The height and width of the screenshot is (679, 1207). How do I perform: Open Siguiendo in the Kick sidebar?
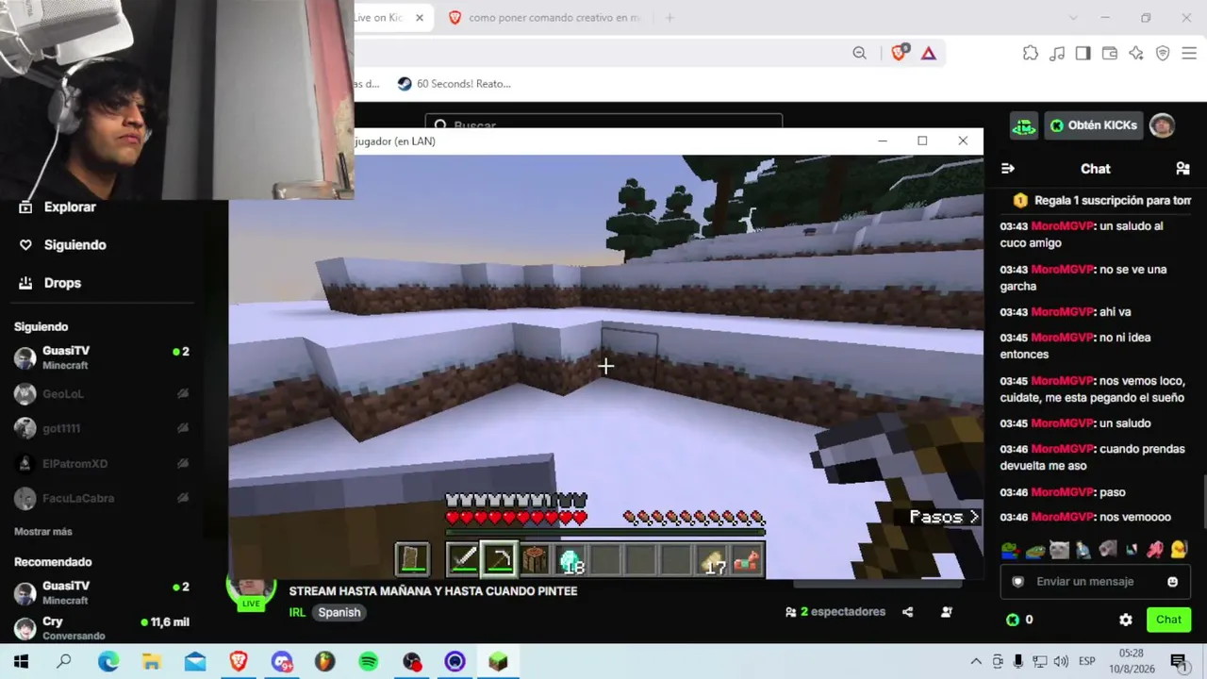62,245
